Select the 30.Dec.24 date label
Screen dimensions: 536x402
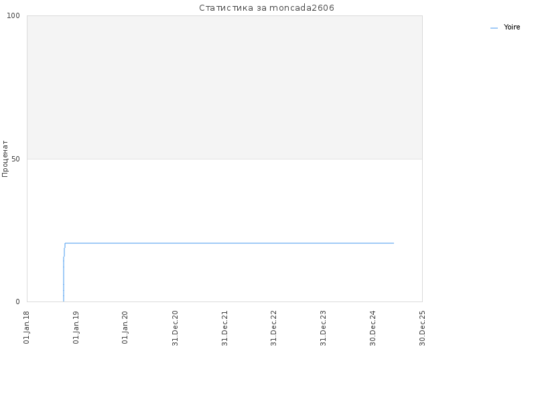pyautogui.click(x=373, y=328)
